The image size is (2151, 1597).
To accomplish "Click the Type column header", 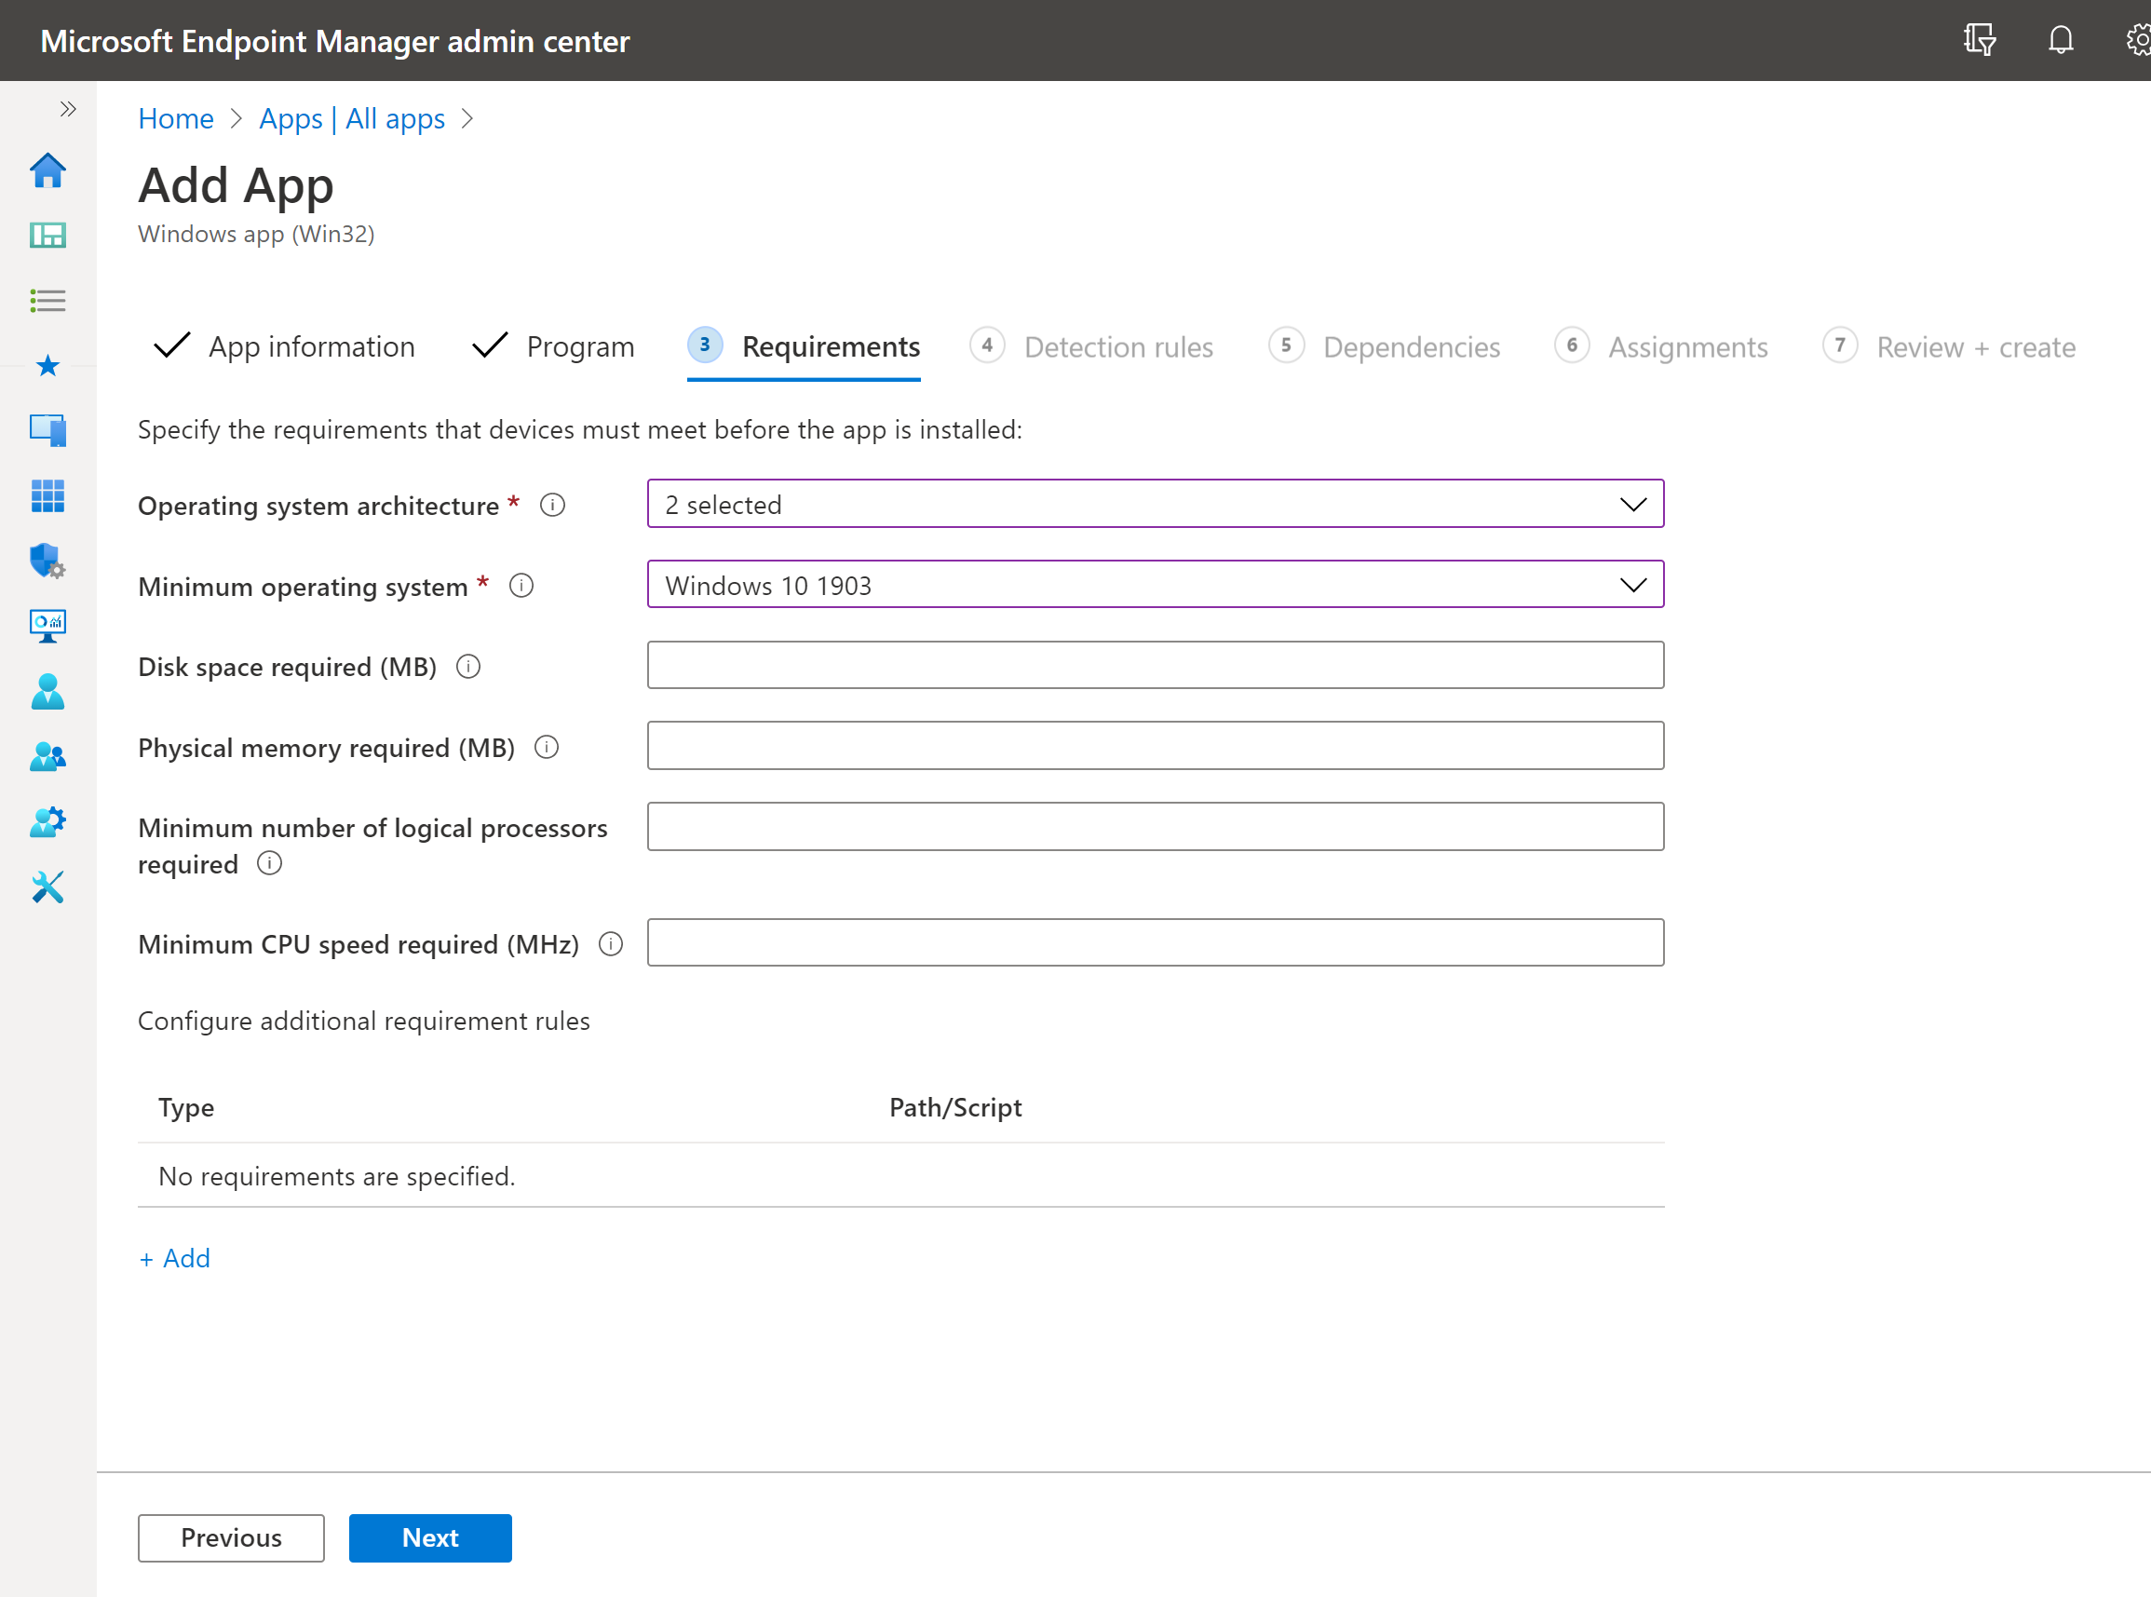I will coord(186,1107).
